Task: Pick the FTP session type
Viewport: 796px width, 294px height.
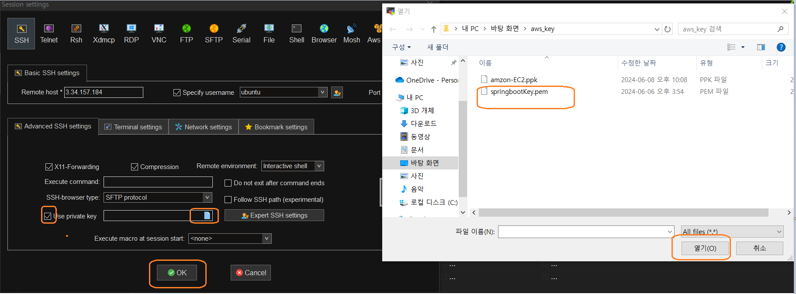Action: 187,34
